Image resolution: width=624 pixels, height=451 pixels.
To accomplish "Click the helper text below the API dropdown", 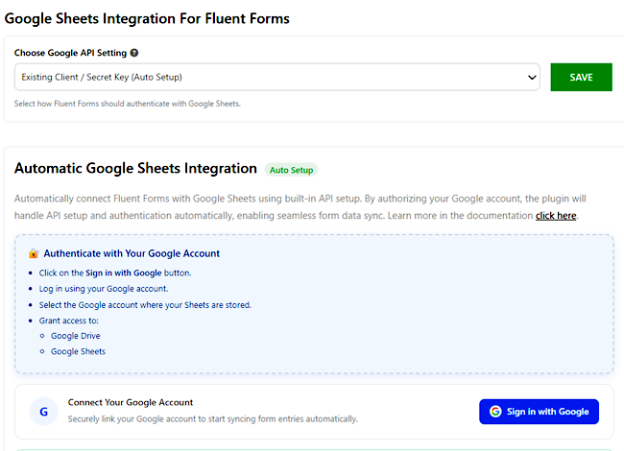I will click(127, 103).
